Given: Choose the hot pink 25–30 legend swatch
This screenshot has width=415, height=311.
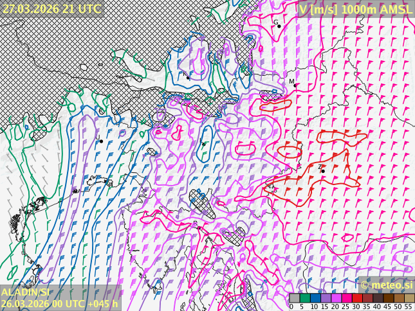Looking at the screenshot, I should (x=346, y=298).
